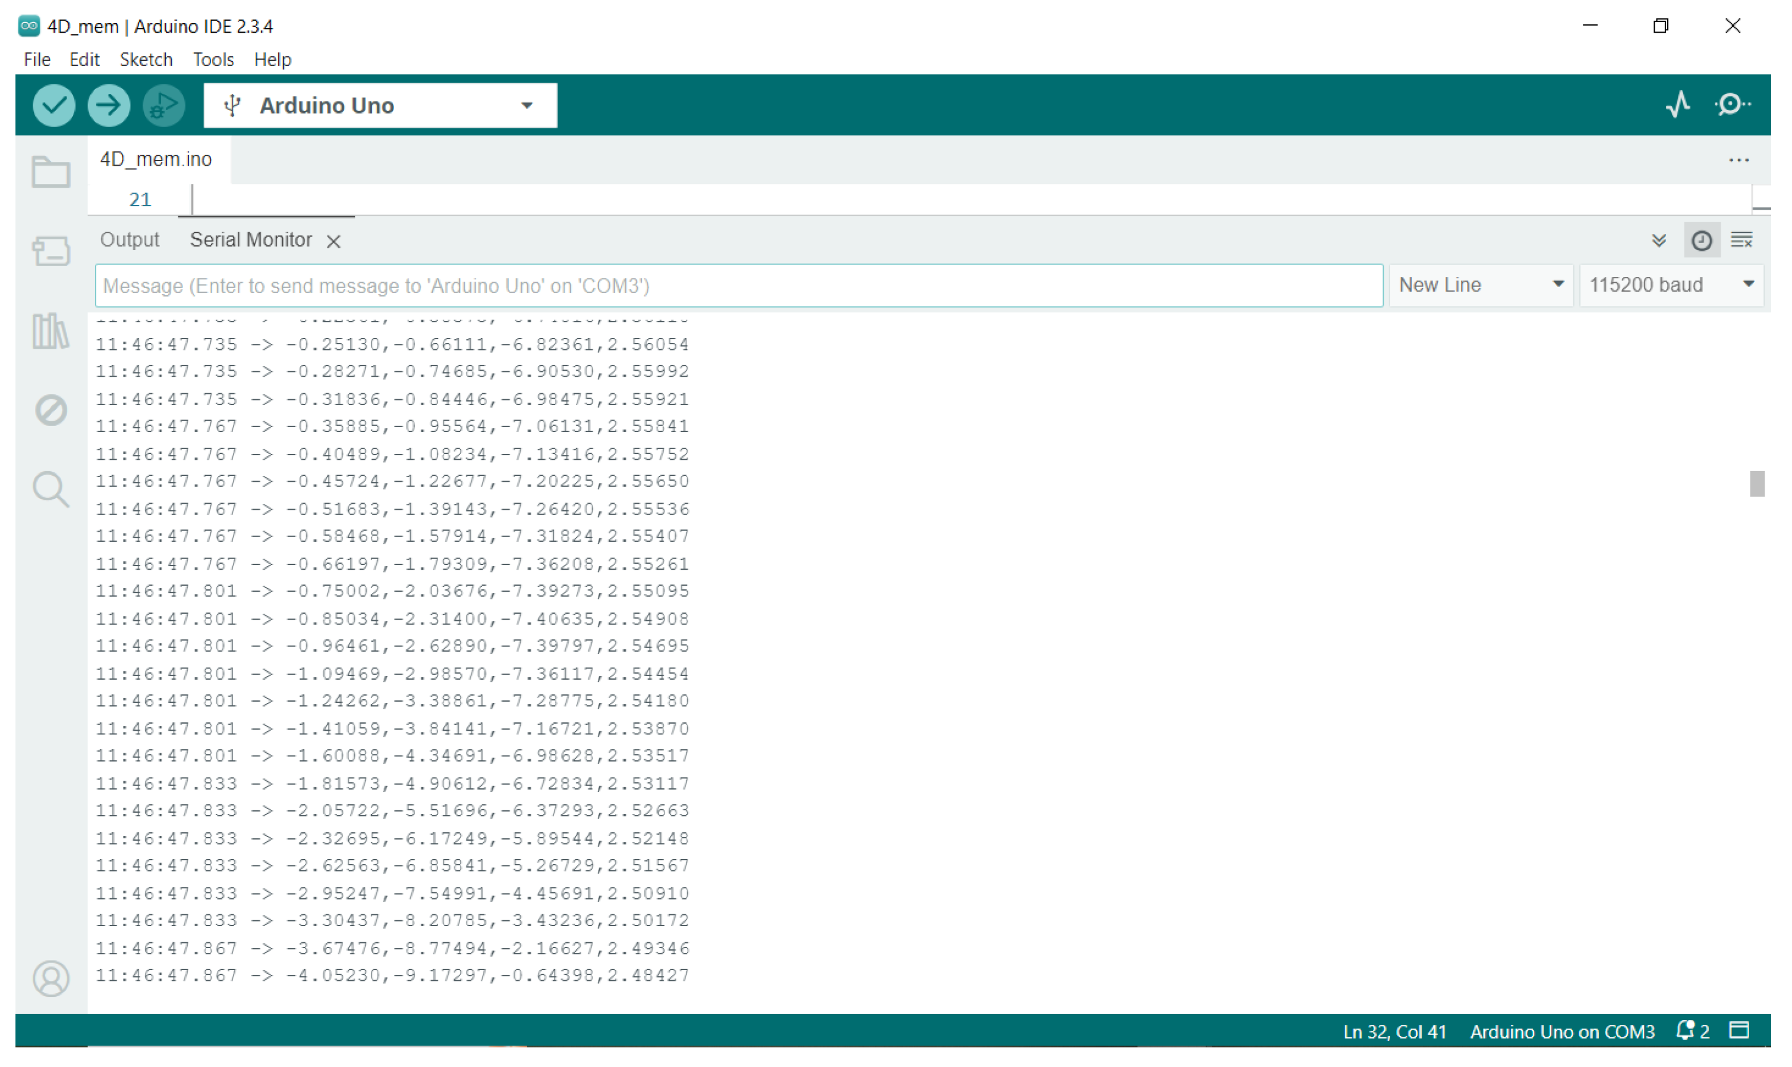Click Arduino Uno on COM3 status text
This screenshot has height=1067, width=1792.
(1562, 1032)
